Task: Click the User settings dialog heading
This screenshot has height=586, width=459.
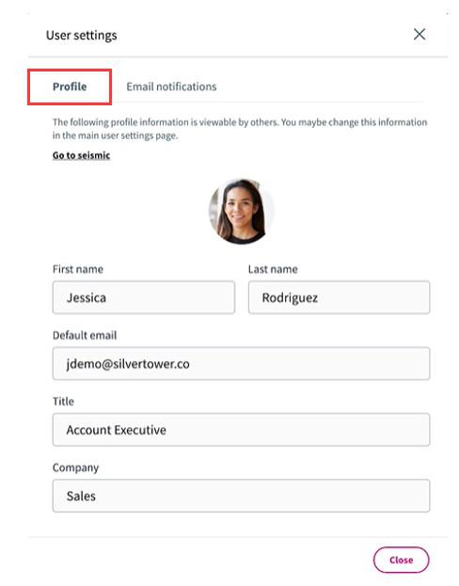Action: click(82, 35)
